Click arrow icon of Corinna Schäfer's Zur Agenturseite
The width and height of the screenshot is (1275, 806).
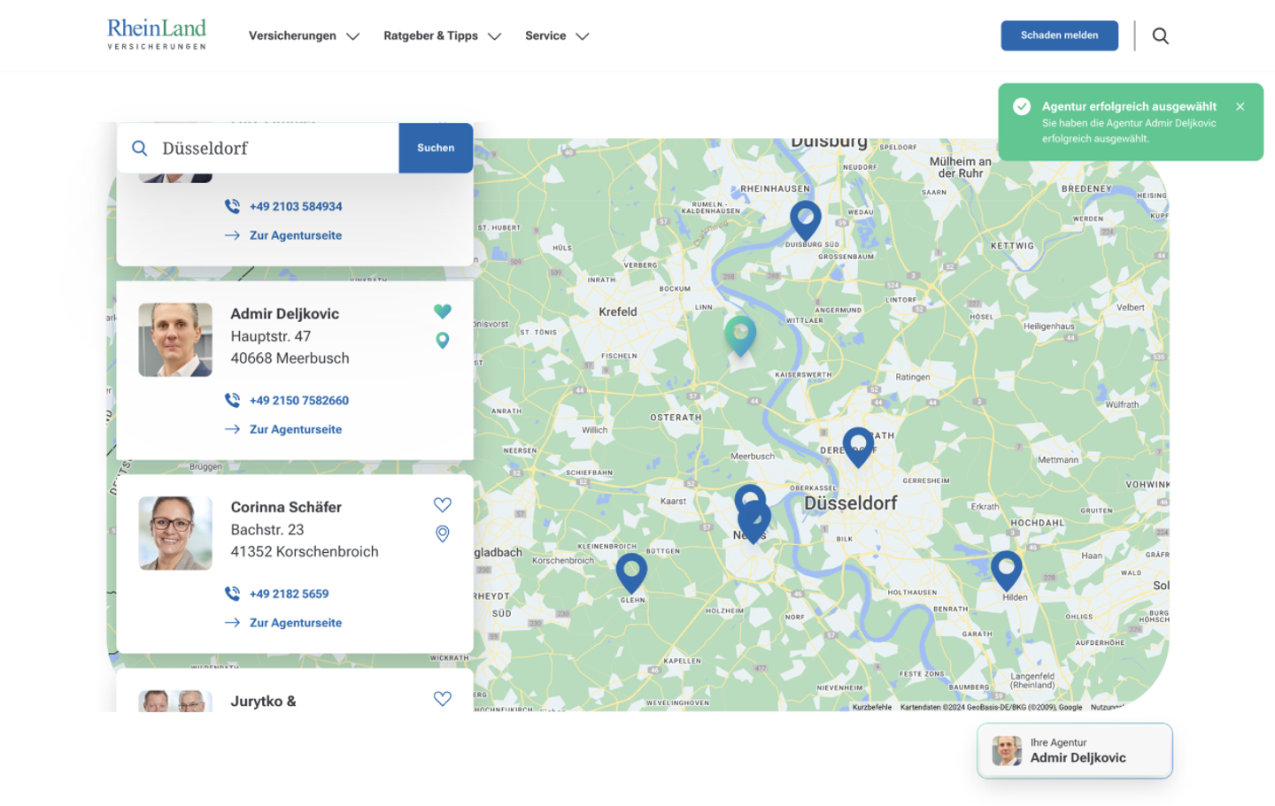click(232, 623)
